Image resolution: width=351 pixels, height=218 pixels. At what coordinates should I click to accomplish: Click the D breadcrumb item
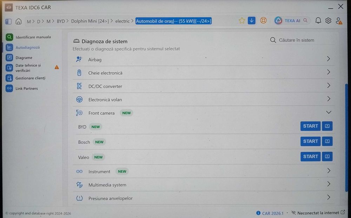coord(39,21)
